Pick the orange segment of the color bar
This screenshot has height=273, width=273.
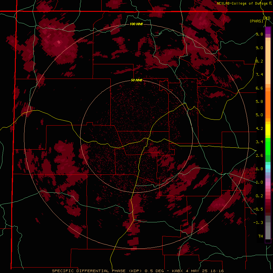(268, 104)
